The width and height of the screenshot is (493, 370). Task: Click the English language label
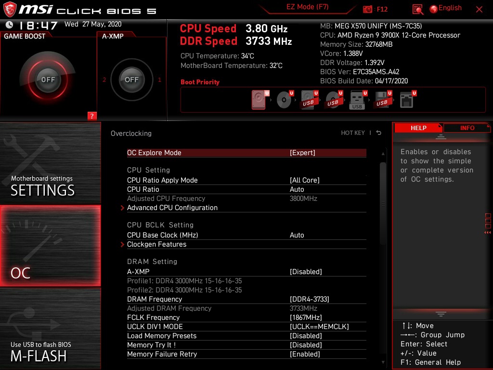coord(450,8)
